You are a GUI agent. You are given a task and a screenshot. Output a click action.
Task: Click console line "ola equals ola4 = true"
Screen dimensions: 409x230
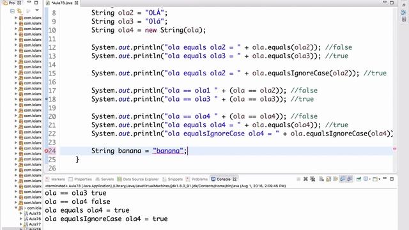(87, 210)
